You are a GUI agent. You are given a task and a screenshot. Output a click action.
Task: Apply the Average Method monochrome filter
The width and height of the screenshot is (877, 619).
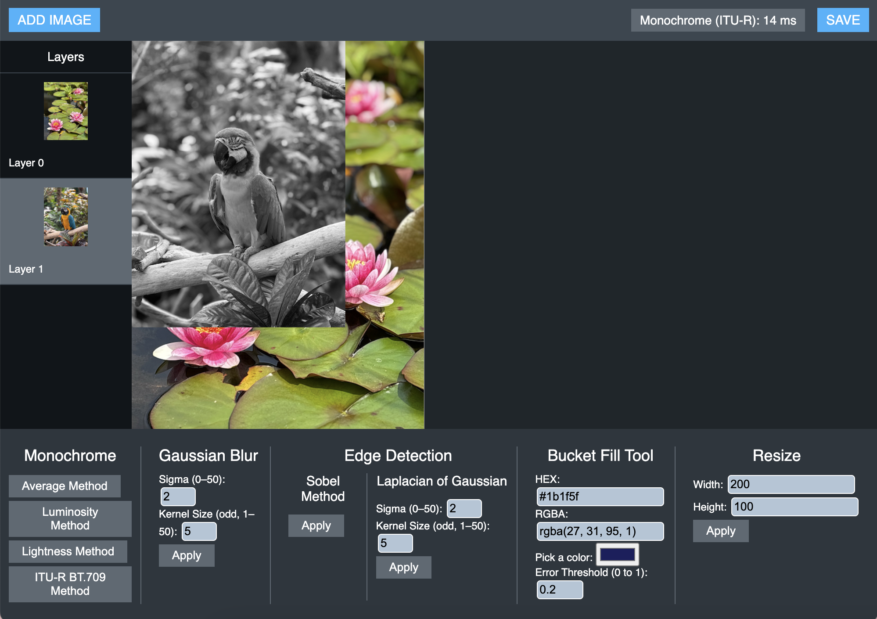pos(65,486)
